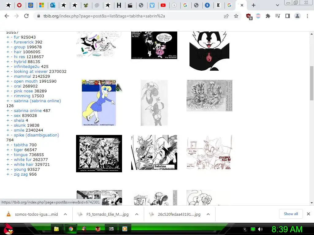Open a new tab with the plus button
Viewport: 314px width, 235px height.
254,6
